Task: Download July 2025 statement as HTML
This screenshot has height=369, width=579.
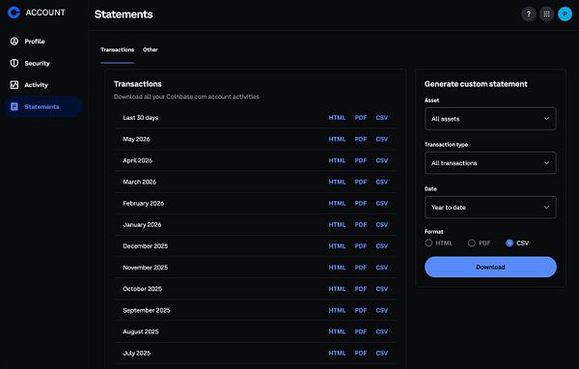Action: pyautogui.click(x=337, y=354)
